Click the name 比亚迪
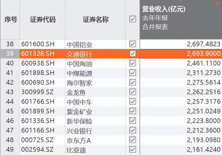 click(76, 151)
